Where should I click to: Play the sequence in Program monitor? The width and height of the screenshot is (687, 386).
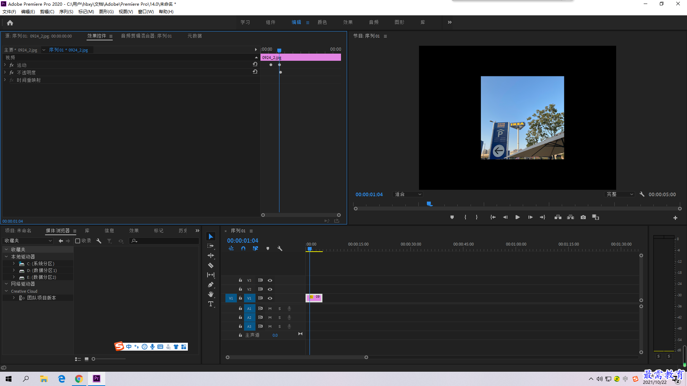tap(517, 217)
